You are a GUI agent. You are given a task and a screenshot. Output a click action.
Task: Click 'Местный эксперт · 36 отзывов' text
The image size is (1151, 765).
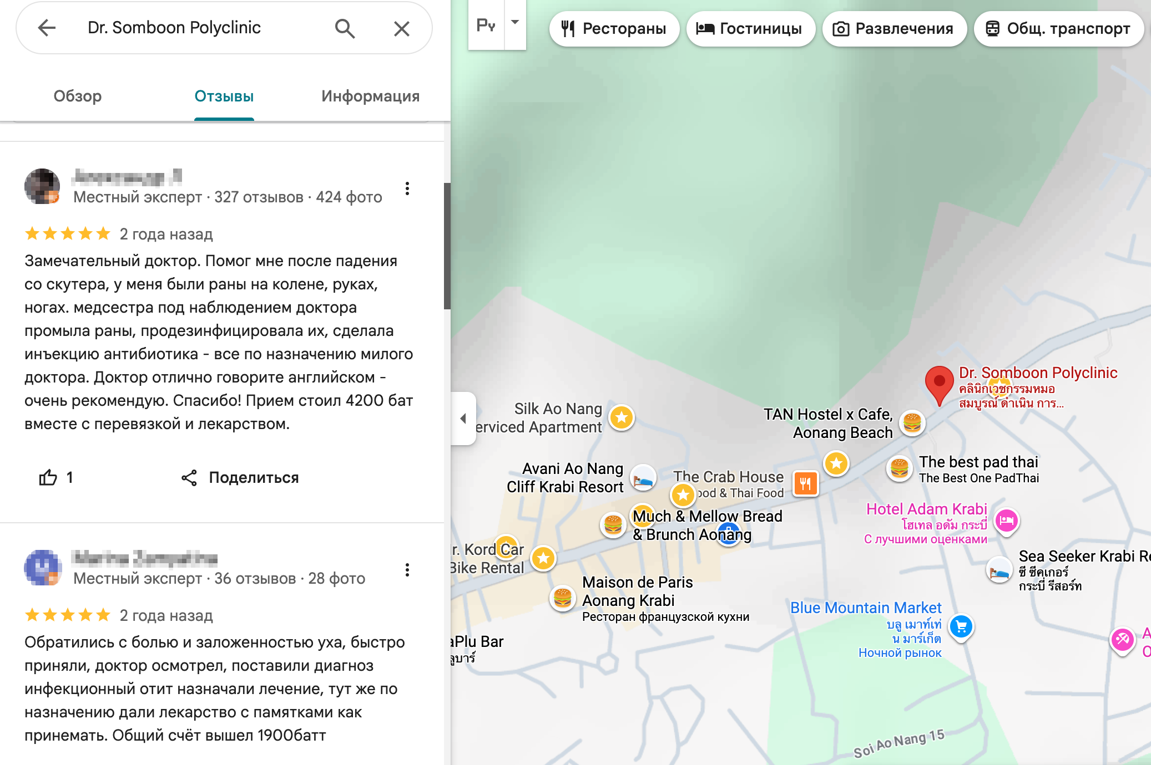point(184,578)
